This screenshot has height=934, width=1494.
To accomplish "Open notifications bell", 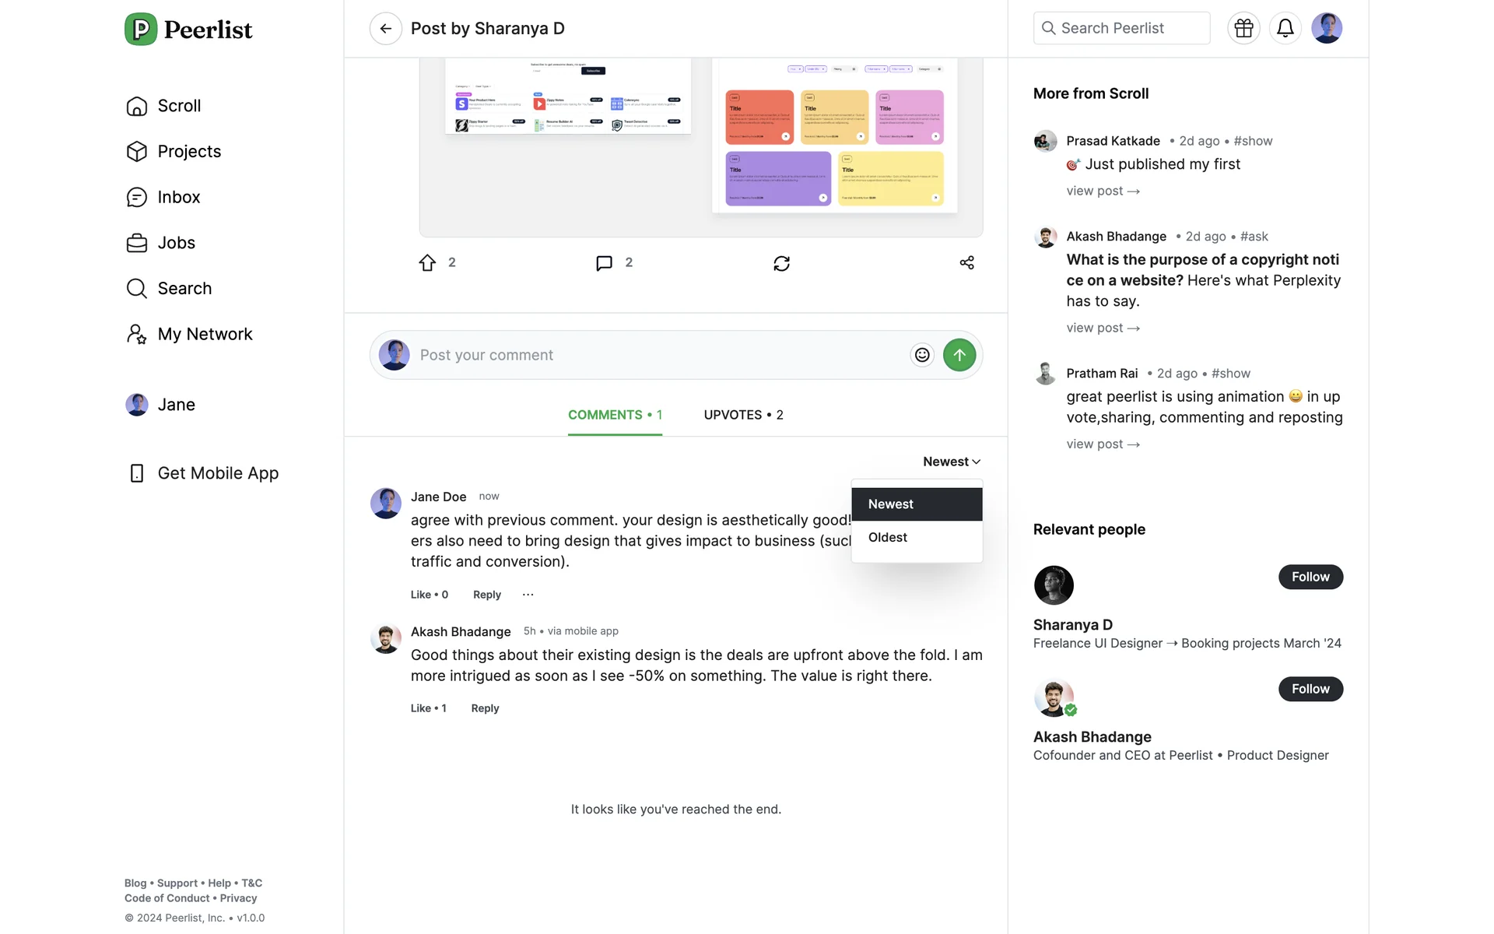I will pyautogui.click(x=1285, y=29).
